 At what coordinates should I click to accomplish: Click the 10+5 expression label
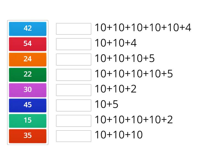(x=106, y=105)
